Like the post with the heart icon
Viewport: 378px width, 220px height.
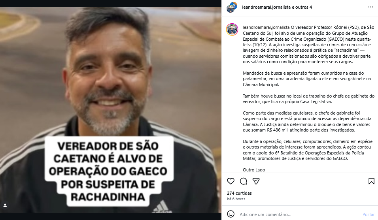click(x=231, y=181)
